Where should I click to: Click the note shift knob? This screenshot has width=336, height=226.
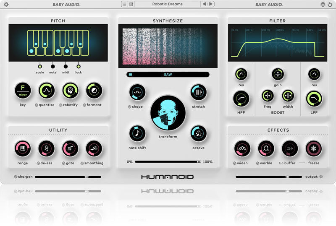(x=137, y=133)
